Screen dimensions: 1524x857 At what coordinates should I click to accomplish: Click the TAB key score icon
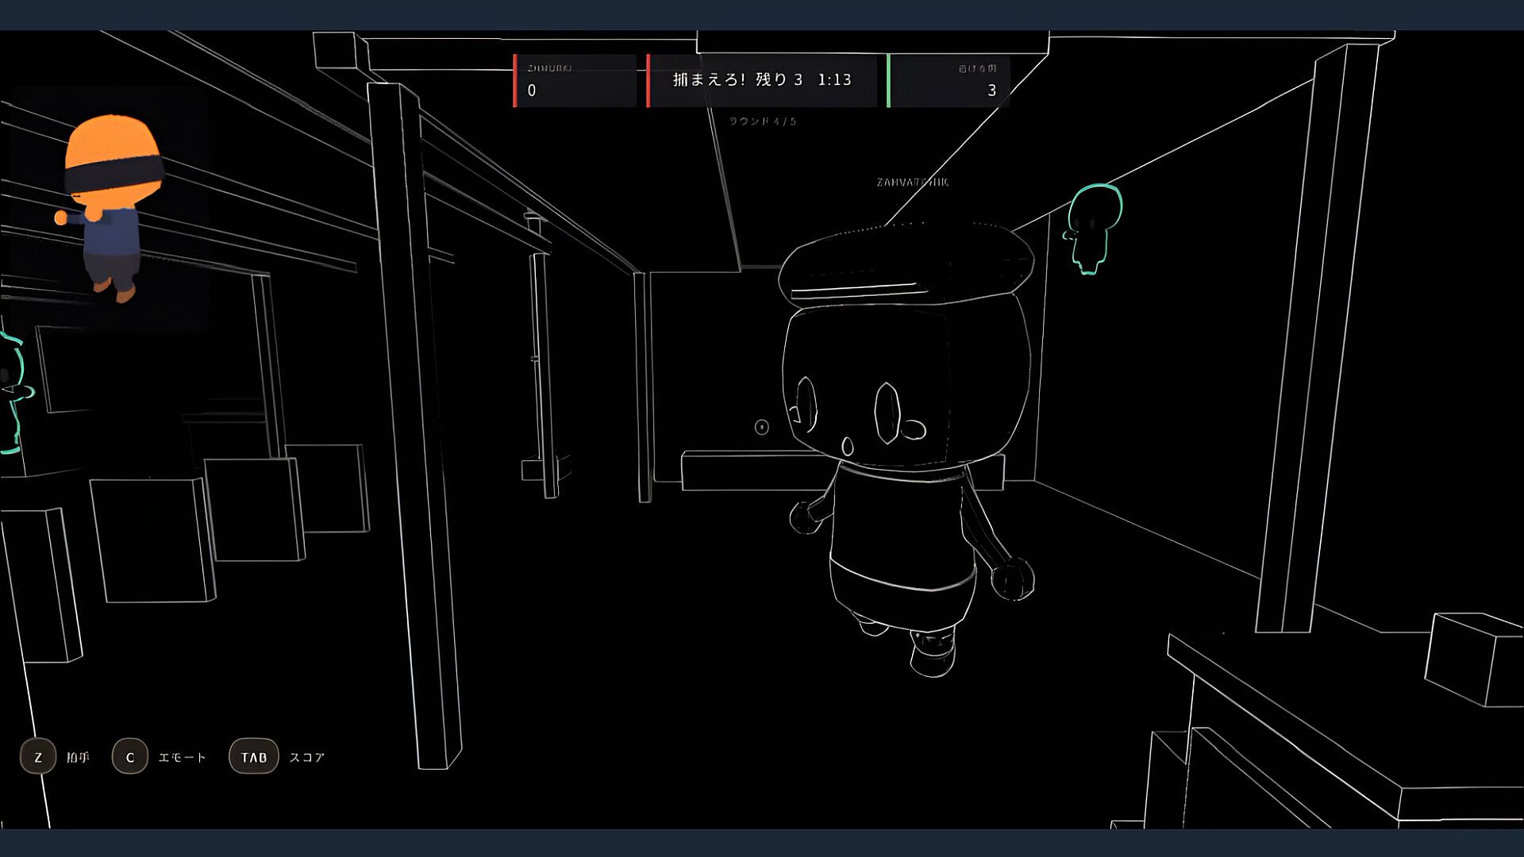pos(254,757)
